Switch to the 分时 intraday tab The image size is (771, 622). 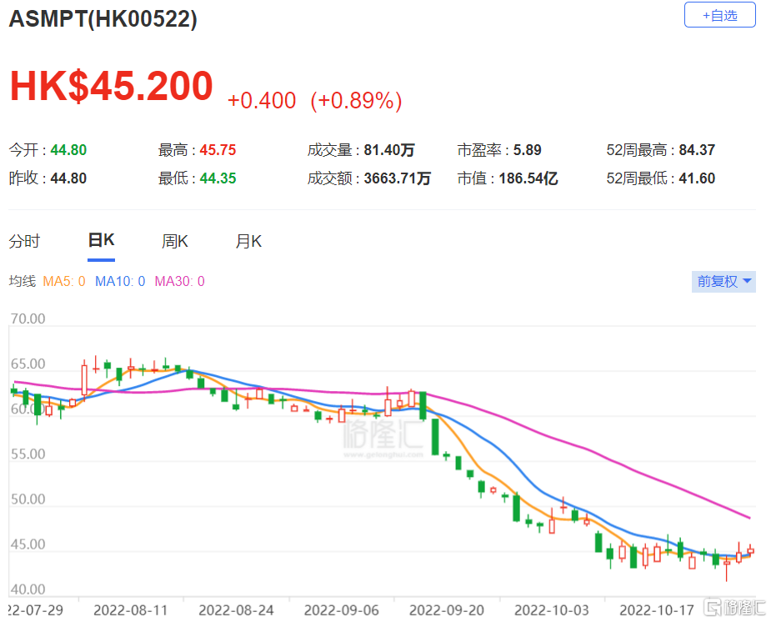24,242
